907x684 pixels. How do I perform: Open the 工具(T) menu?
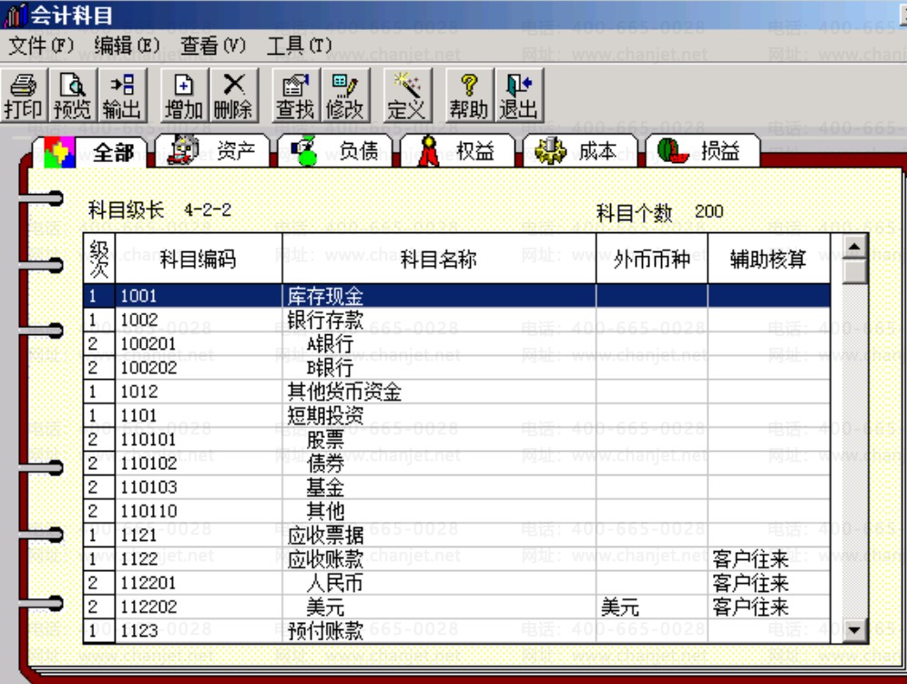click(299, 46)
